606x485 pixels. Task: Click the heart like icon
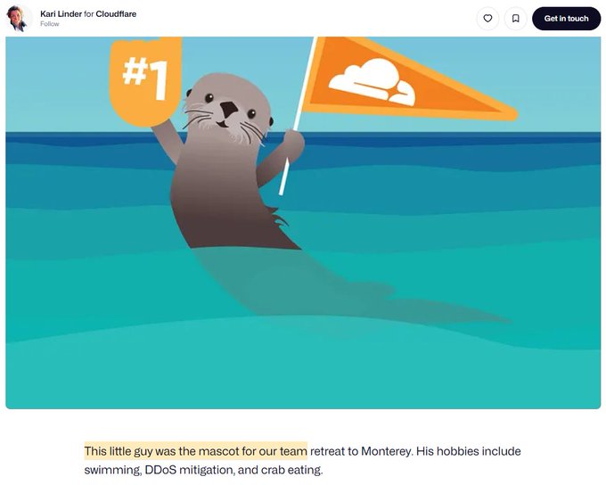pos(487,18)
